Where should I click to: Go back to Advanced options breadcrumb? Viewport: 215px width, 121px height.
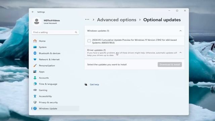(117, 20)
